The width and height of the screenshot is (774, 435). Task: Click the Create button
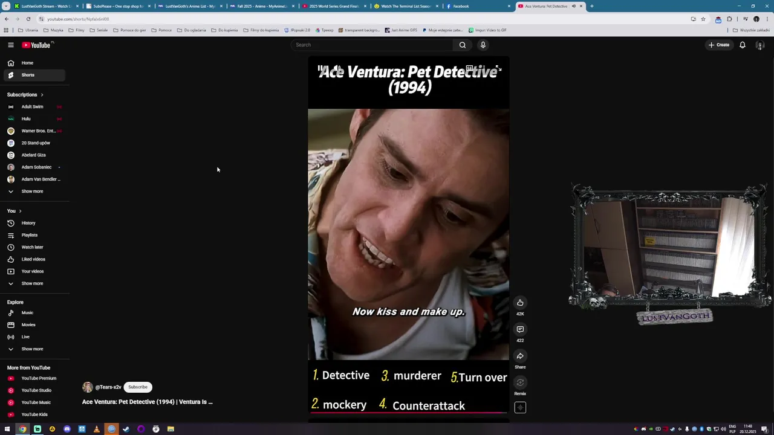pyautogui.click(x=719, y=45)
